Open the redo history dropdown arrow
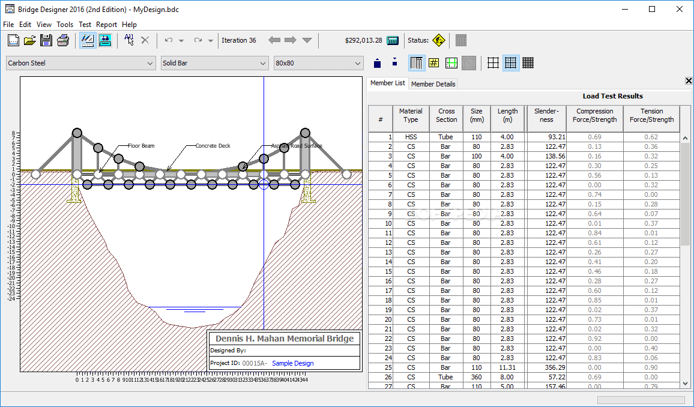 tap(211, 41)
